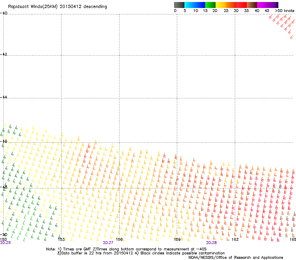Choose the orange 25-30 knots legend segment
Image resolution: width=296 pixels, height=260 pixels.
[231, 5]
